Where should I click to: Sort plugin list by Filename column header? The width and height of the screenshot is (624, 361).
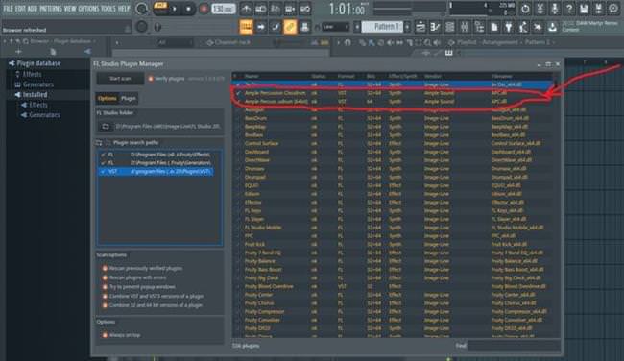[x=502, y=76]
